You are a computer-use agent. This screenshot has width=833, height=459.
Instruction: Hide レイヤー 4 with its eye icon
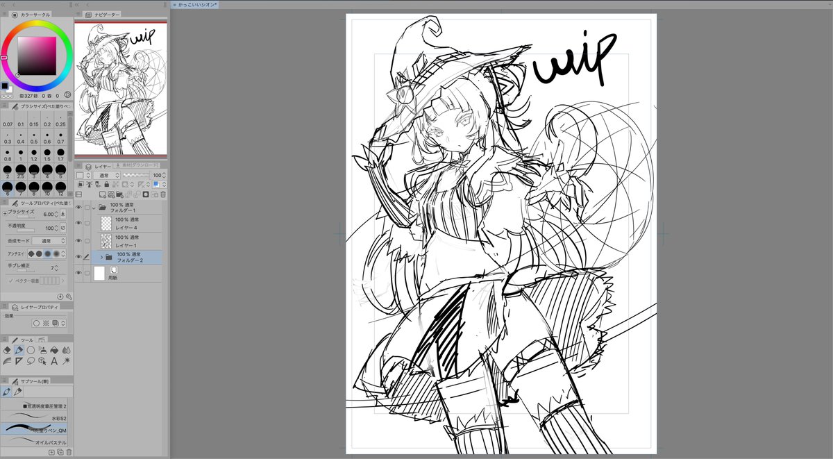(78, 223)
